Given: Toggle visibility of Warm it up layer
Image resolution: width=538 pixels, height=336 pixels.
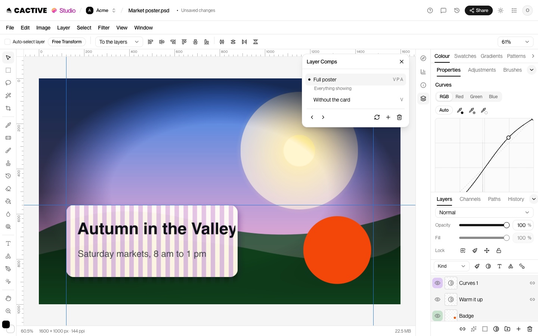Looking at the screenshot, I should coord(437,299).
